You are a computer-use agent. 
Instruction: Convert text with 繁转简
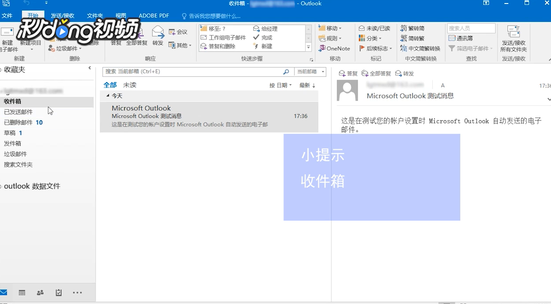click(x=412, y=28)
